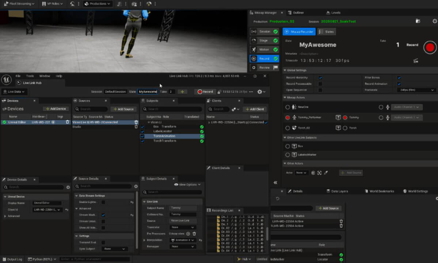Click the microphone icon in the NewOne row
Viewport: 438px width, 263px height.
(x=388, y=107)
